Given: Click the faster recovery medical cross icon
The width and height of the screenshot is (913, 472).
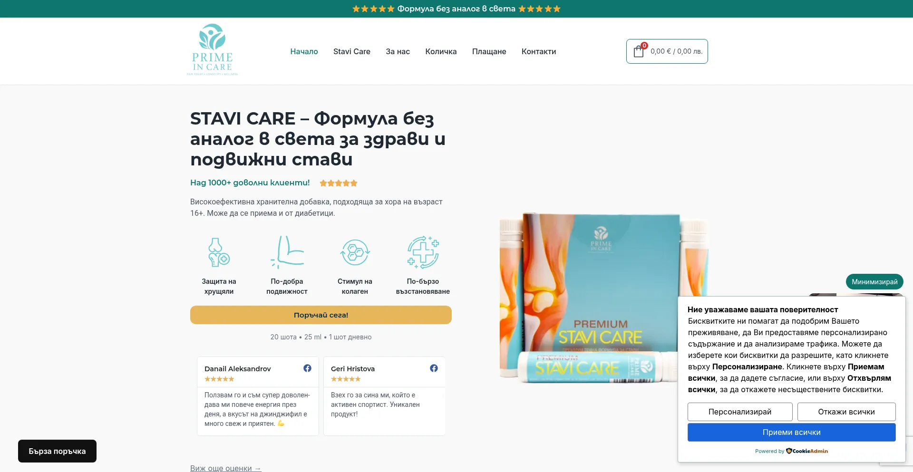Looking at the screenshot, I should 423,252.
